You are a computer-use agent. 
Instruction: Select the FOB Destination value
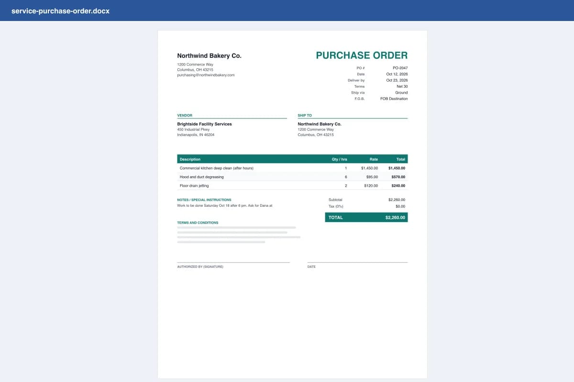point(394,99)
